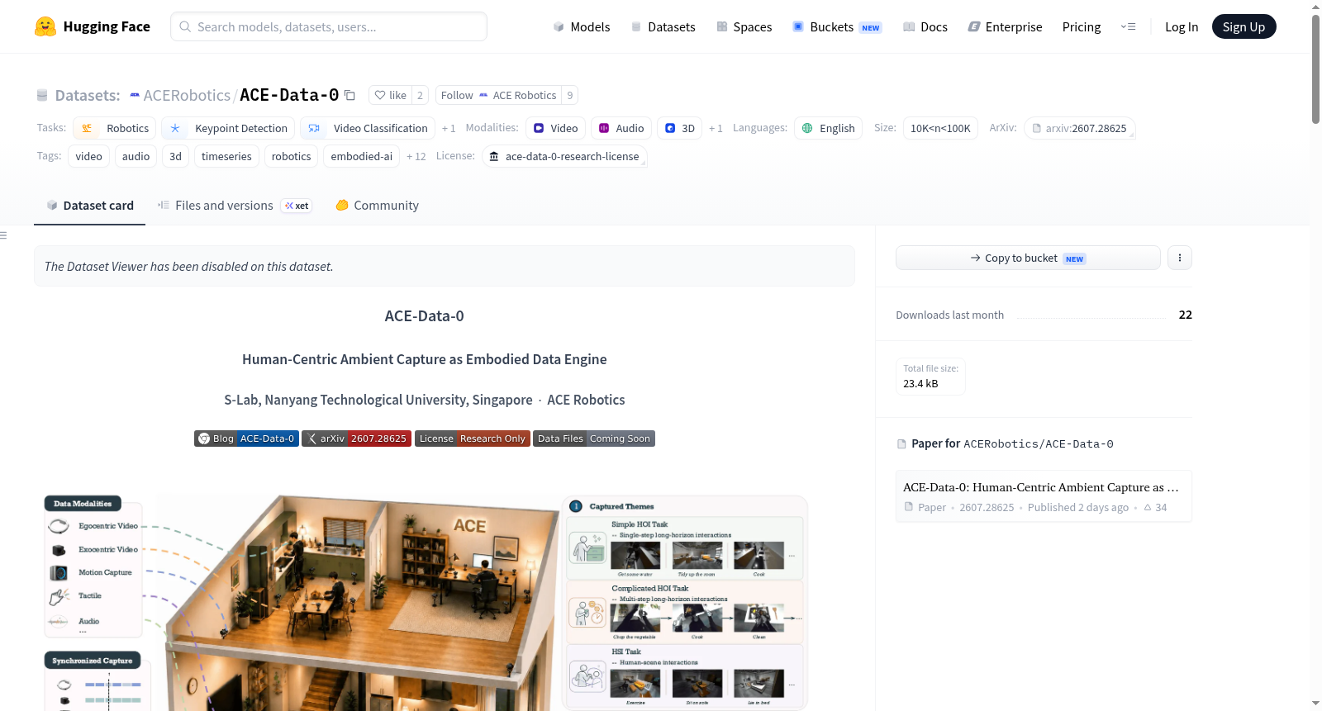The width and height of the screenshot is (1322, 711).
Task: Click the Hugging Face logo
Action: (93, 26)
